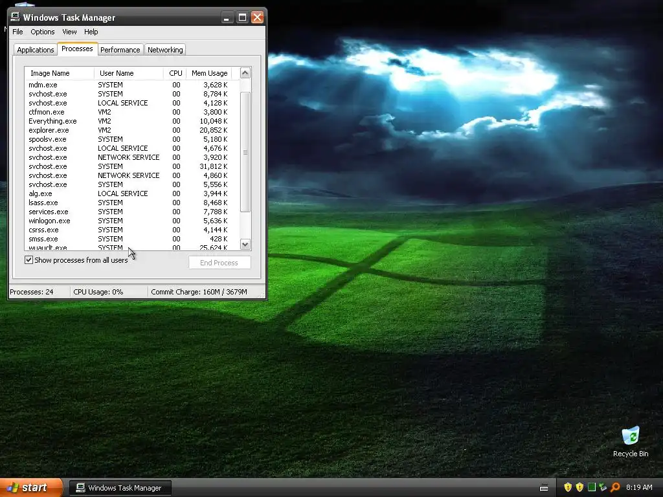Select the winlogon.exe process
The image size is (663, 497).
(x=132, y=221)
